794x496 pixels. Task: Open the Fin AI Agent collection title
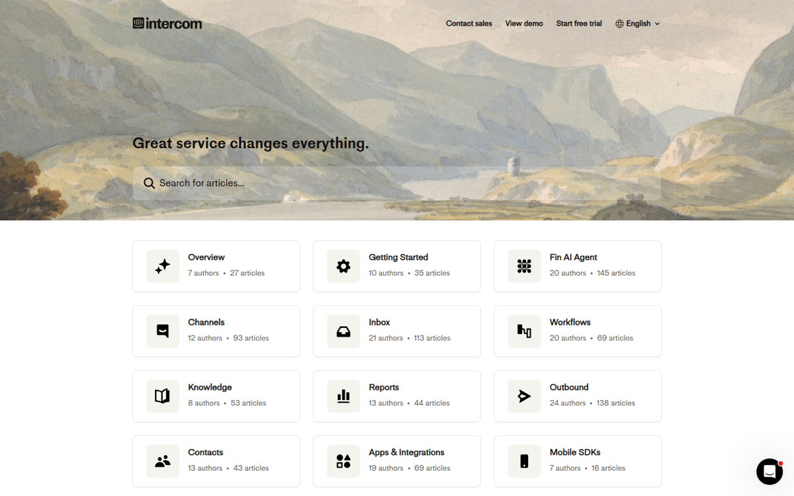(573, 257)
